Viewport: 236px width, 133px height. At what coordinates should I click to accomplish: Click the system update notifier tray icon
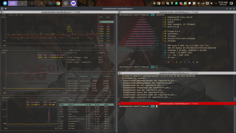[154, 3]
